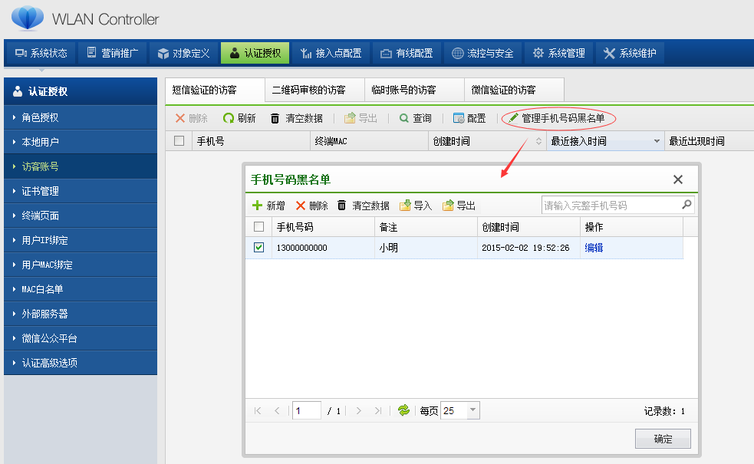
Task: Tick the select-all checkbox above 手机号 column
Action: pos(258,226)
